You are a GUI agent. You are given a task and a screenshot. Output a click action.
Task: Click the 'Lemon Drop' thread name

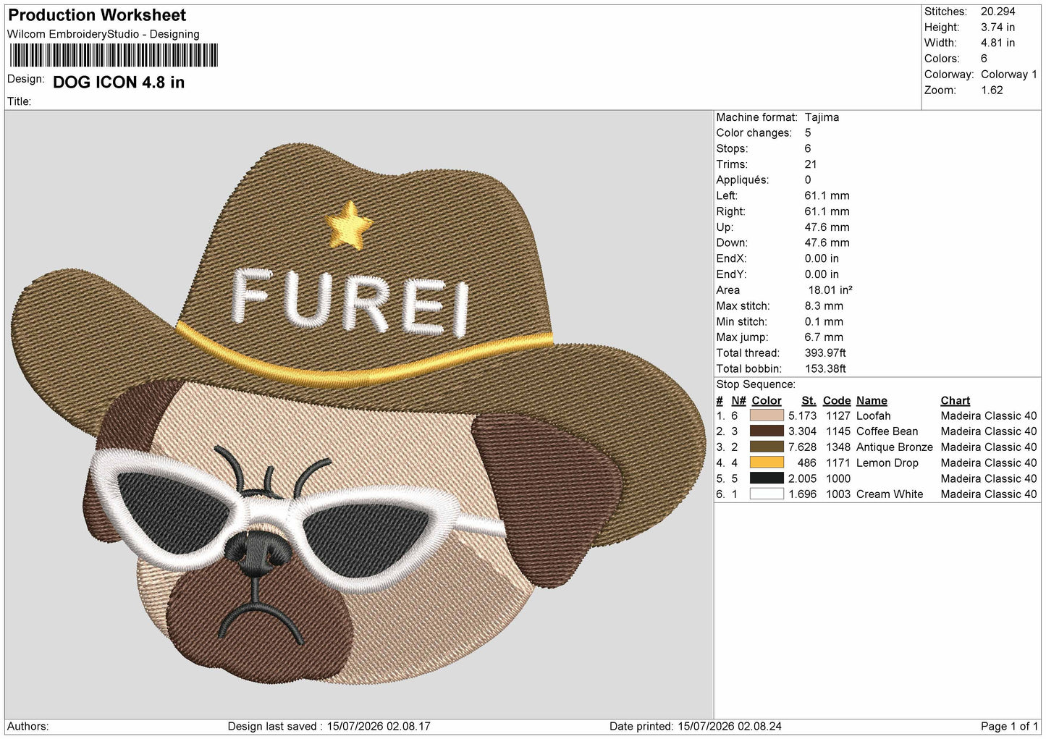tap(887, 463)
